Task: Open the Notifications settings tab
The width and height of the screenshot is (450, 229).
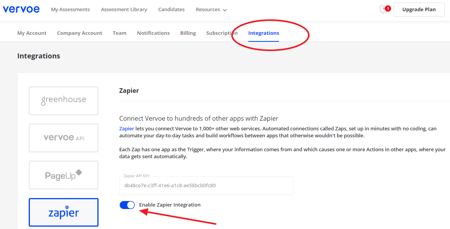Action: [x=153, y=33]
